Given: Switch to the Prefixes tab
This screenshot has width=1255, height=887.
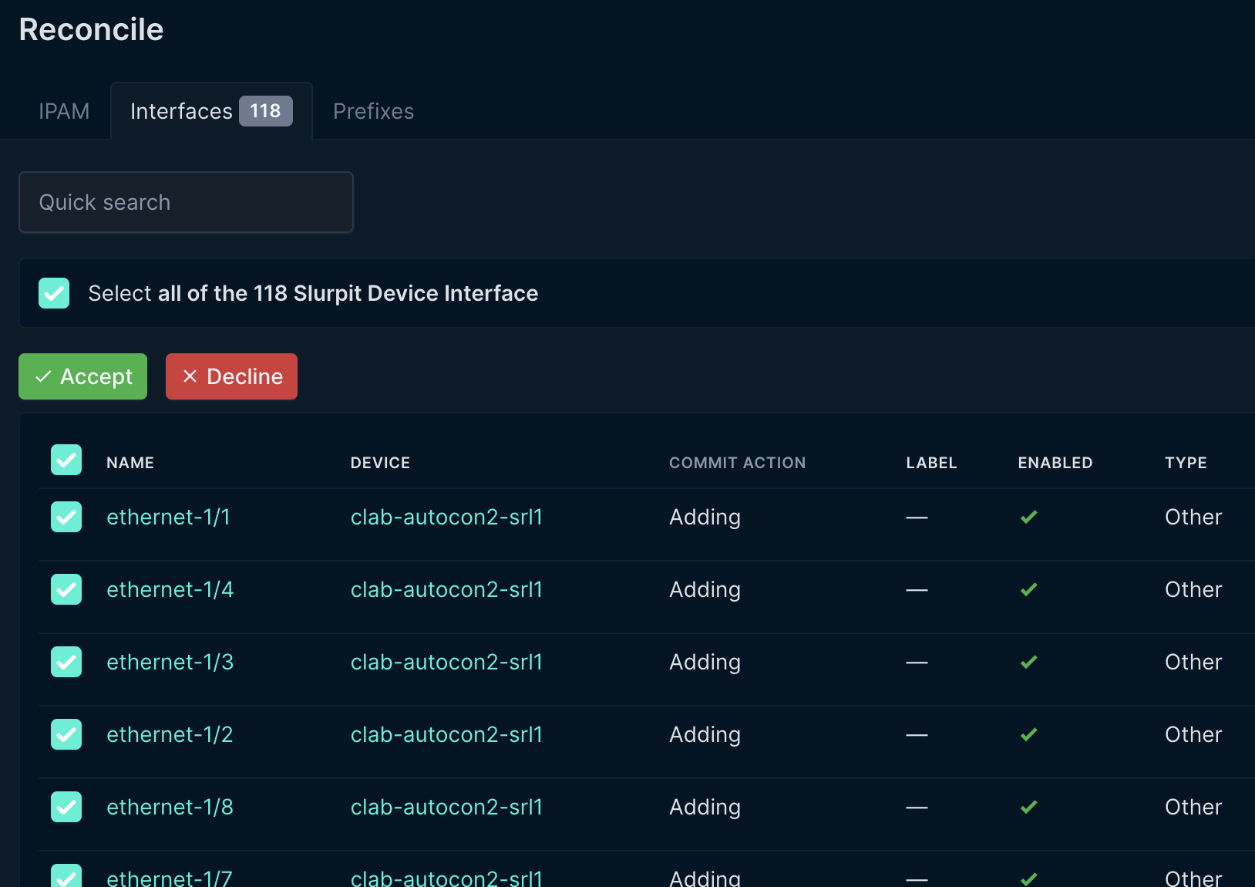Looking at the screenshot, I should click(x=372, y=111).
